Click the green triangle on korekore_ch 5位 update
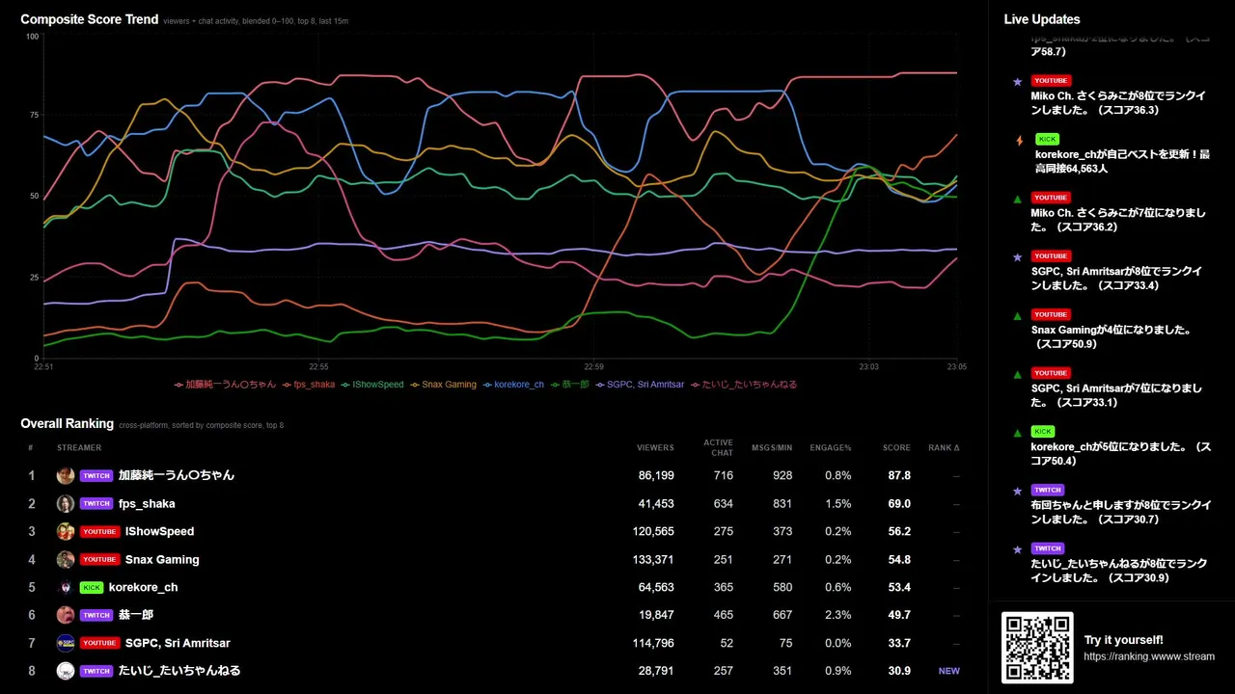1235x694 pixels. pyautogui.click(x=1017, y=433)
